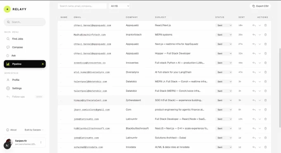Click the About info icon
281x153 pixels.
coord(7,130)
